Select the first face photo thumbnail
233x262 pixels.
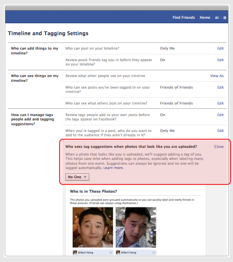click(93, 227)
